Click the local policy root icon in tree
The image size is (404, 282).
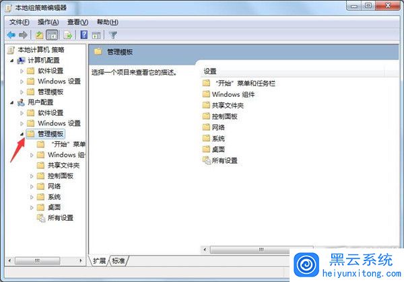pos(11,50)
